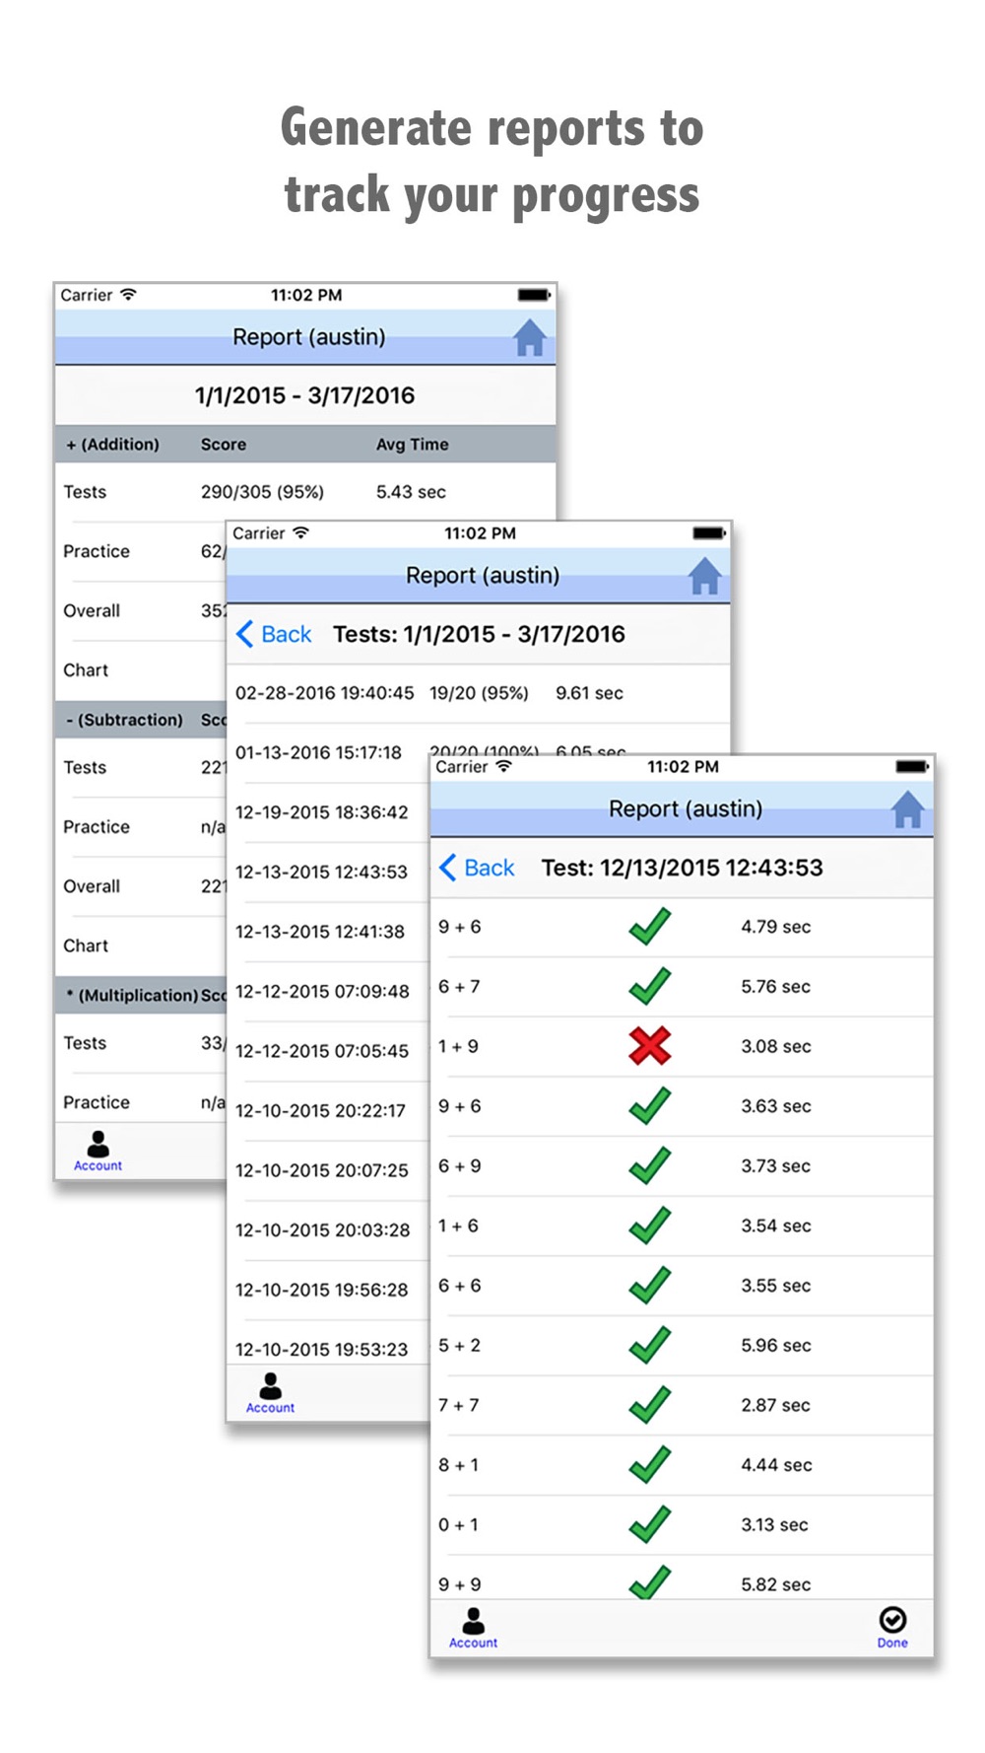Viewport: 985px width, 1753px height.
Task: Open test entry 12-13-2015 12:43:53
Action: [328, 872]
